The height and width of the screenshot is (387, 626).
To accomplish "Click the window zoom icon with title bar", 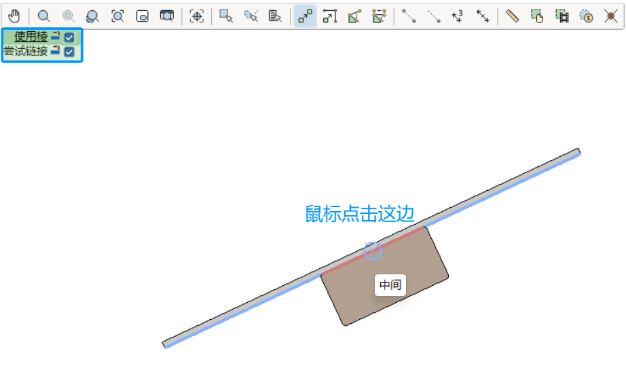I will tap(167, 16).
